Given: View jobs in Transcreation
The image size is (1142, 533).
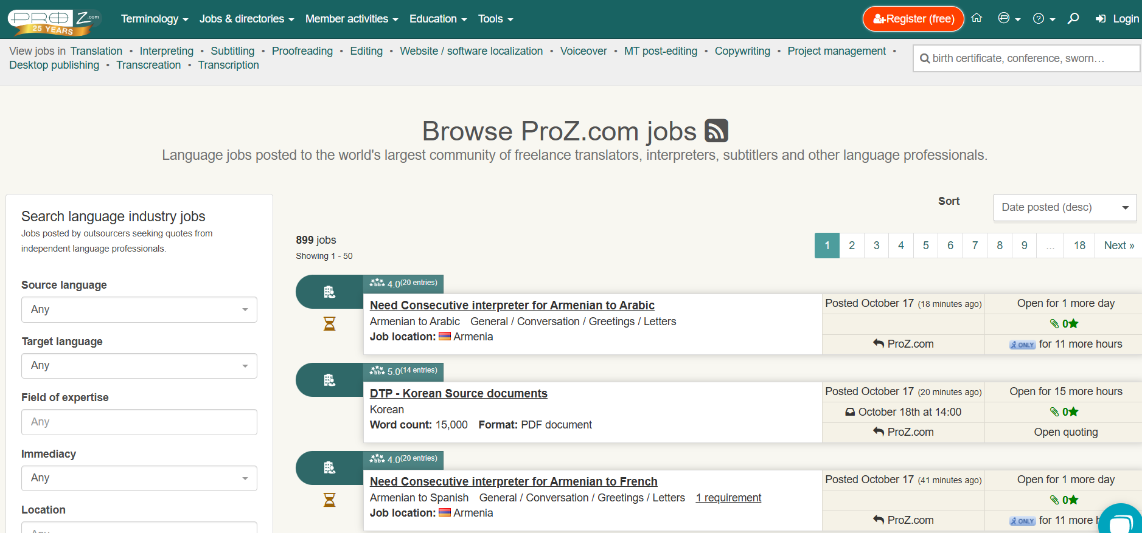Looking at the screenshot, I should (x=148, y=65).
